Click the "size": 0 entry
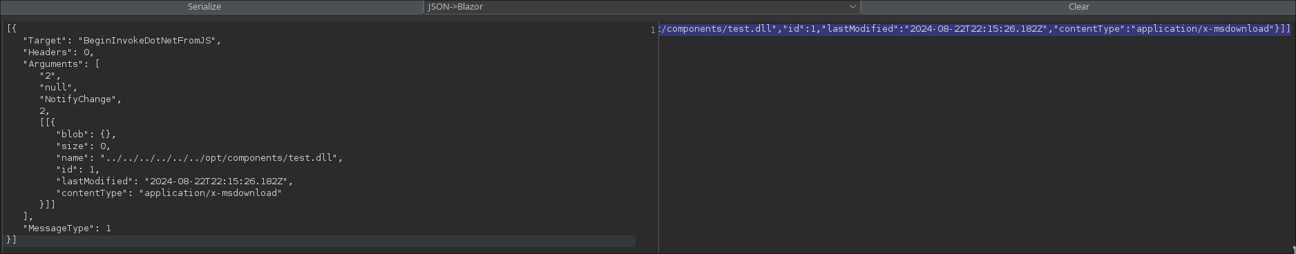Screen dimensions: 1296x254 [83, 146]
